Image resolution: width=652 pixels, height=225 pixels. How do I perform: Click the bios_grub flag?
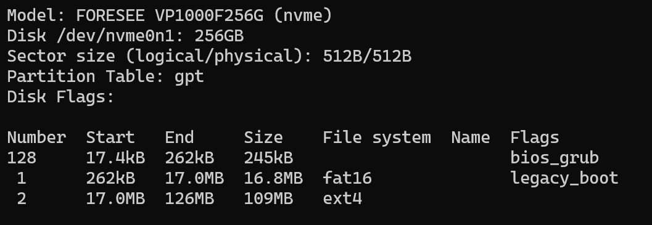point(555,158)
